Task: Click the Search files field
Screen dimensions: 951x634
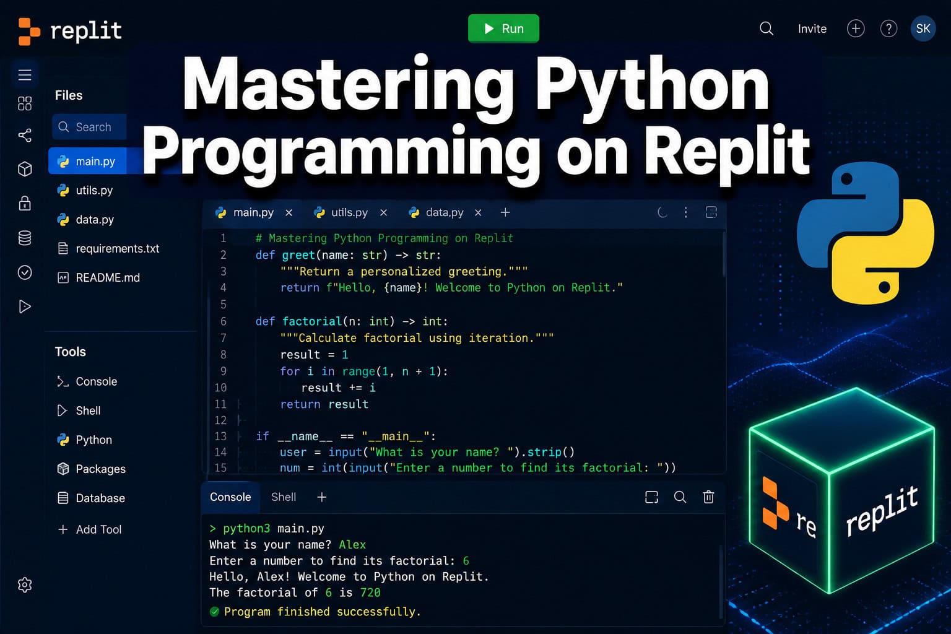Action: coord(89,127)
